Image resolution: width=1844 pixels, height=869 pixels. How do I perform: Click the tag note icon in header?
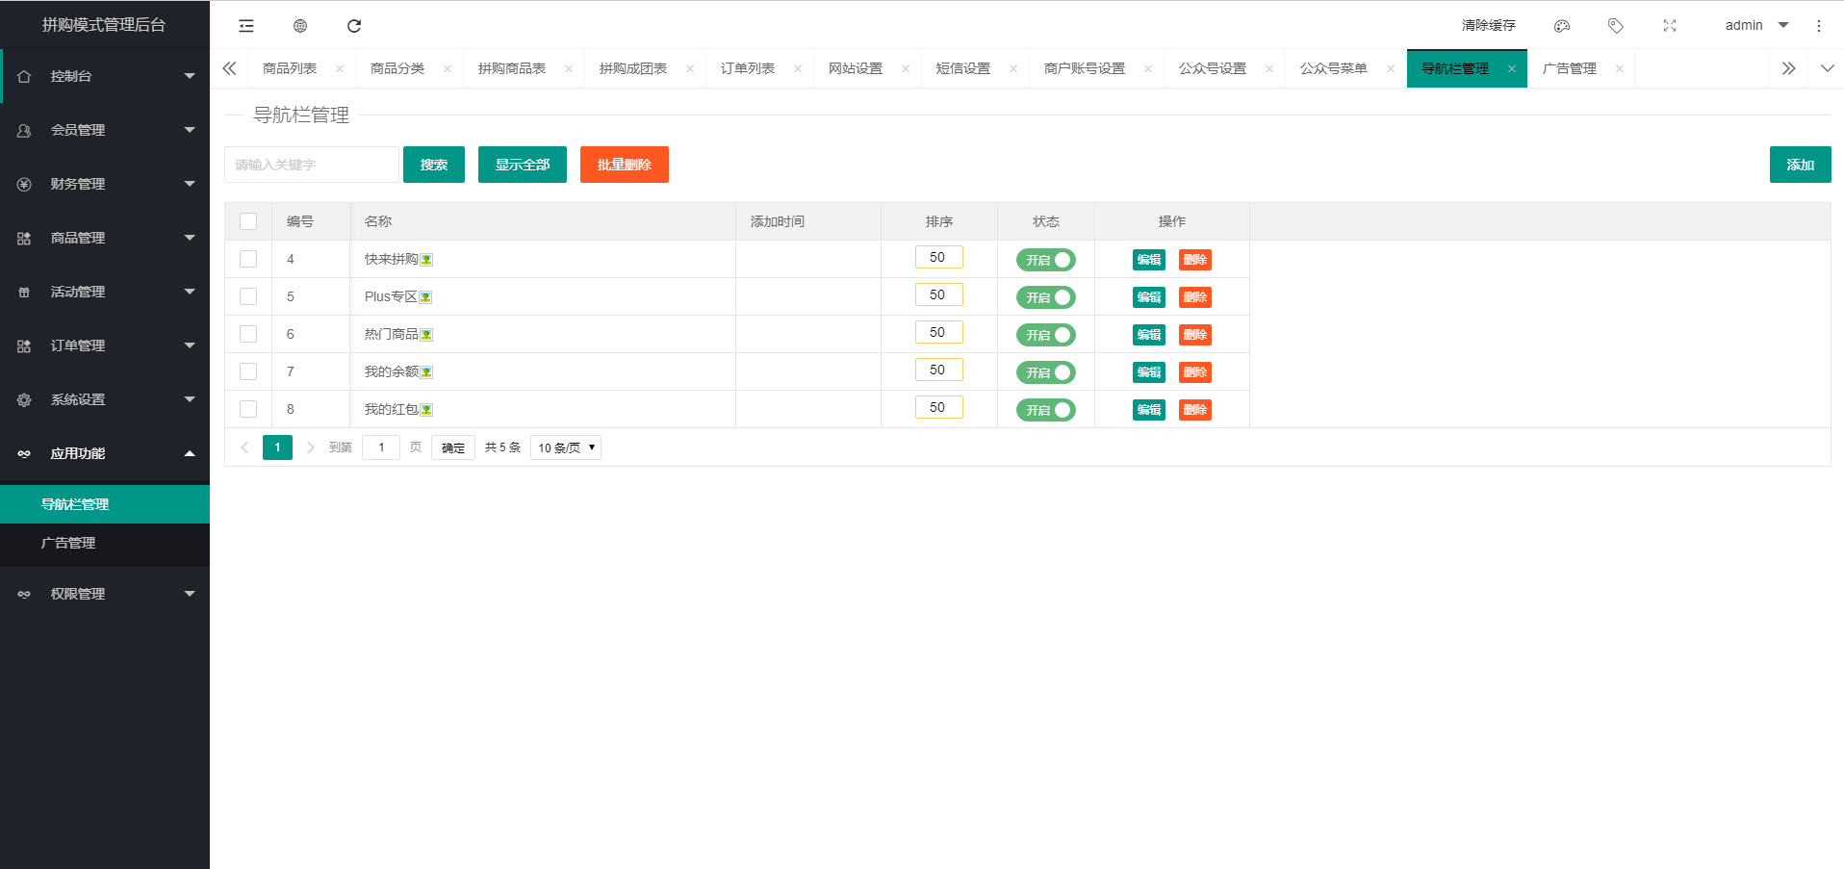(1616, 26)
